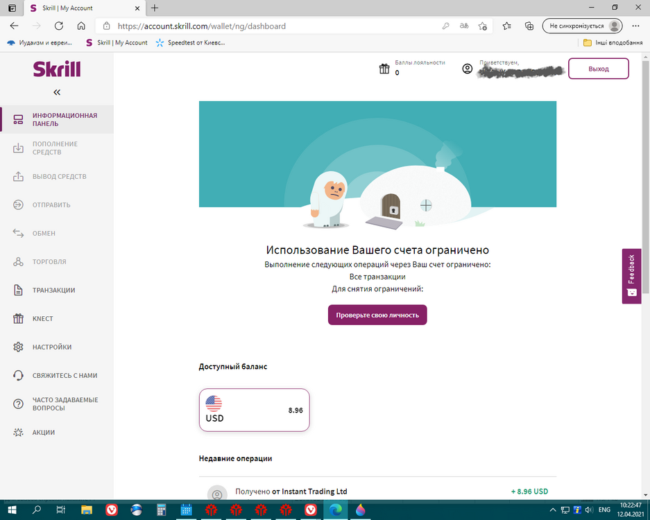Open Calculator from taskbar
650x520 pixels.
tap(161, 510)
